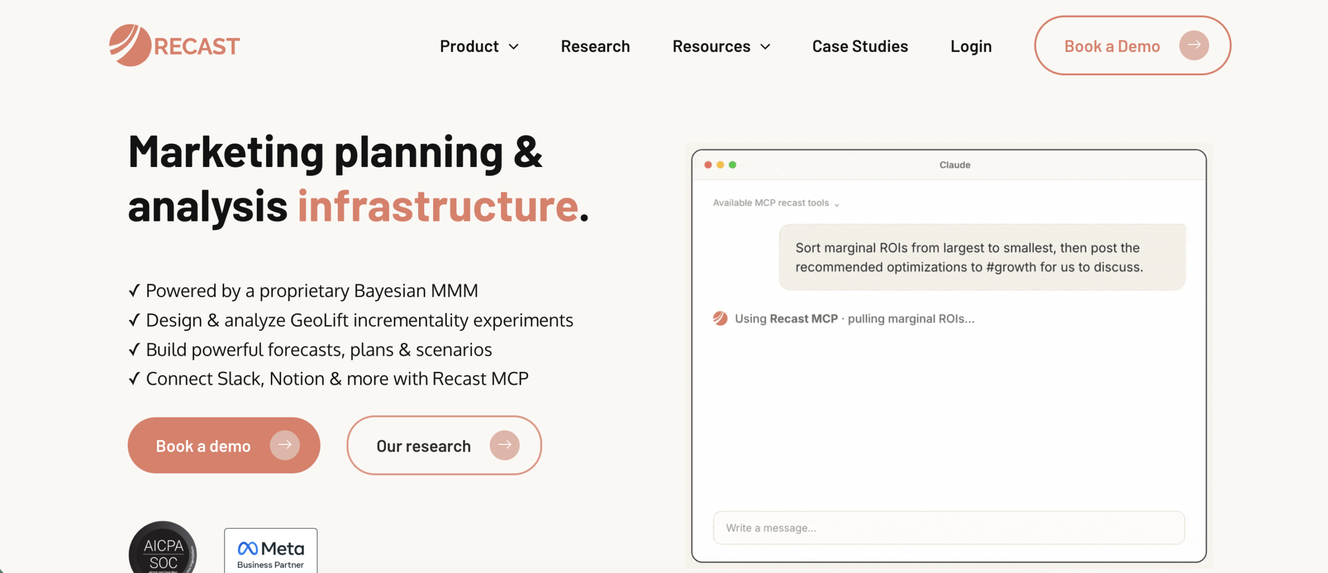The image size is (1328, 573).
Task: Click the Sort marginal ROIs message bubble
Action: tap(982, 257)
